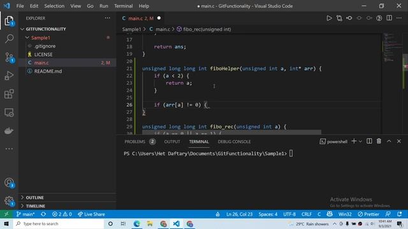408x229 pixels.
Task: Open the README.md file
Action: pos(48,71)
